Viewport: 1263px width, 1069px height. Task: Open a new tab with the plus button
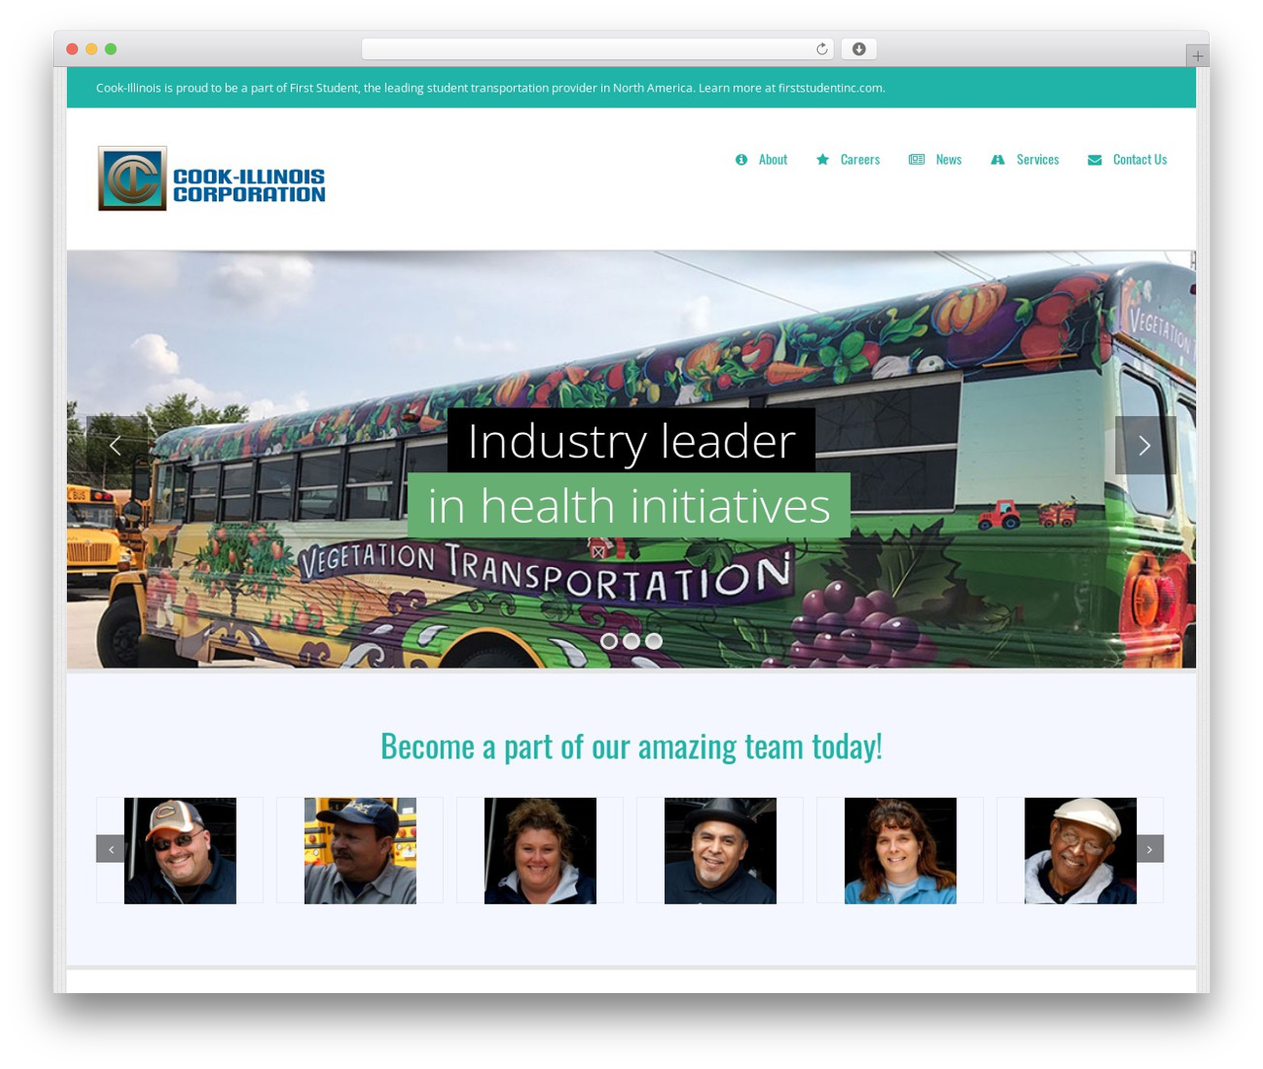point(1197,56)
